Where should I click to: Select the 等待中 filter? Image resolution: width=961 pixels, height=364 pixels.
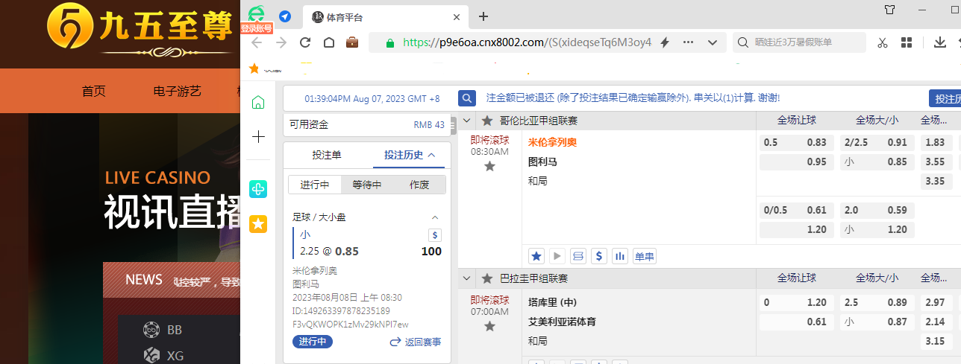[367, 185]
